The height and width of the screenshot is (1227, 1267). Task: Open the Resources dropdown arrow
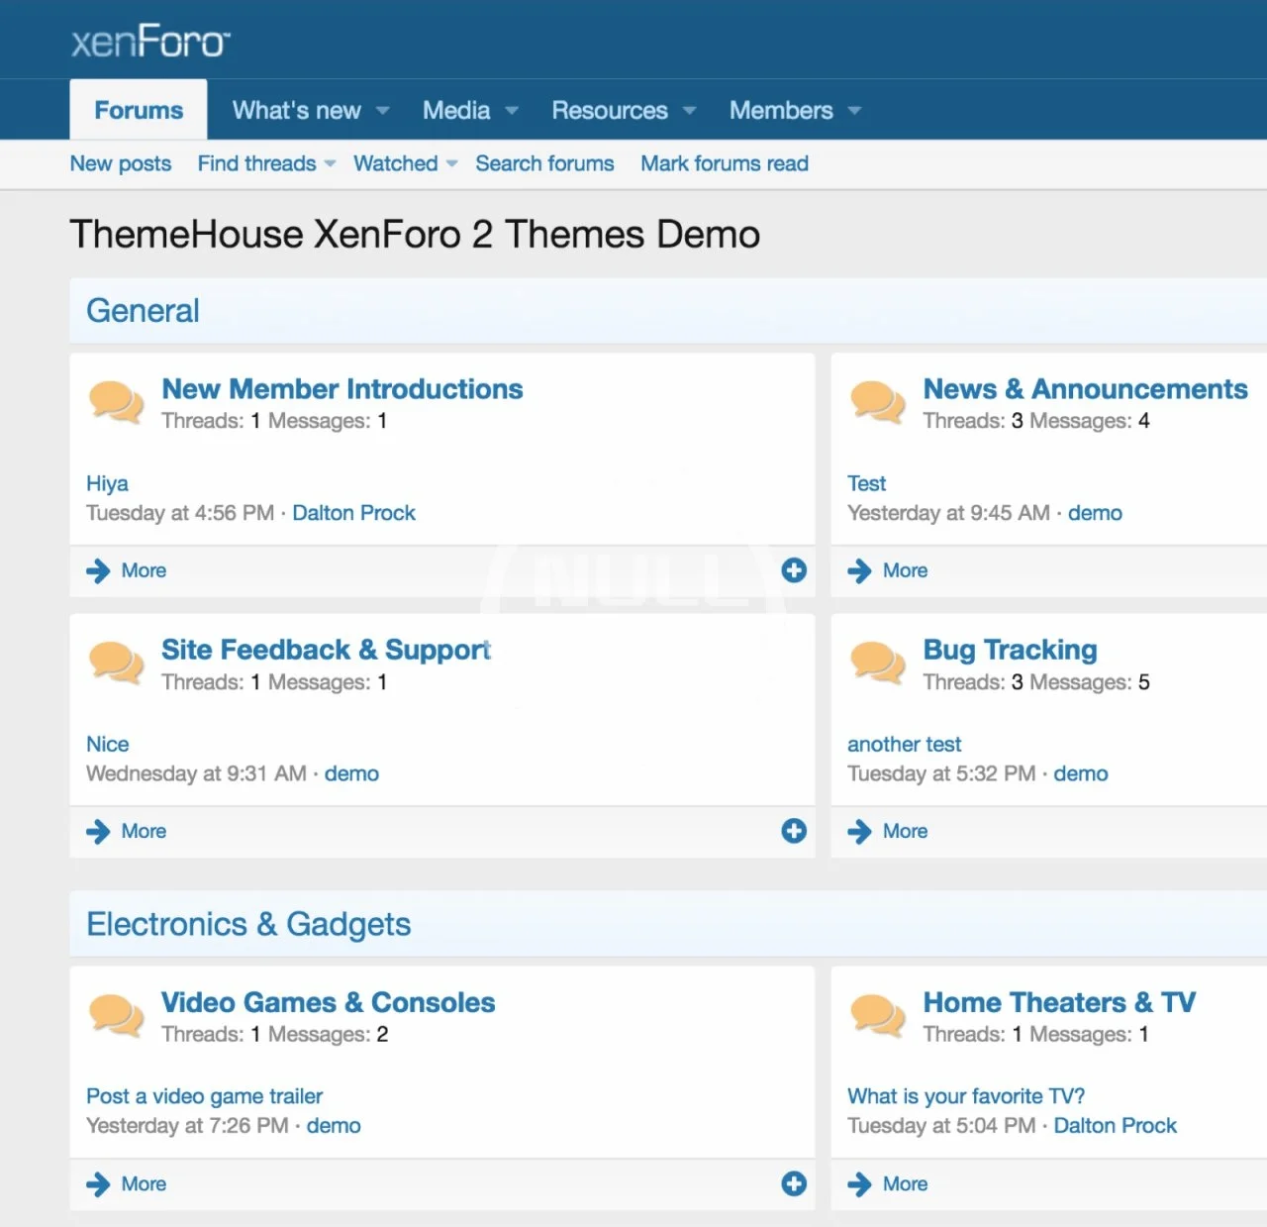click(690, 111)
